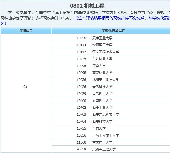
Task: Select row 10144 沈阳理工大学
Action: (x=111, y=45)
